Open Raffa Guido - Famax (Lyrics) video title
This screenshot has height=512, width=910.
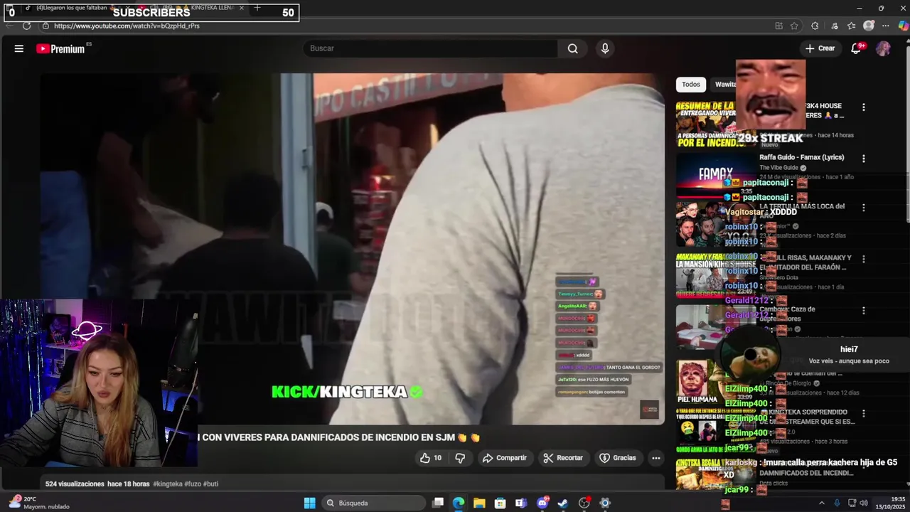pyautogui.click(x=801, y=157)
